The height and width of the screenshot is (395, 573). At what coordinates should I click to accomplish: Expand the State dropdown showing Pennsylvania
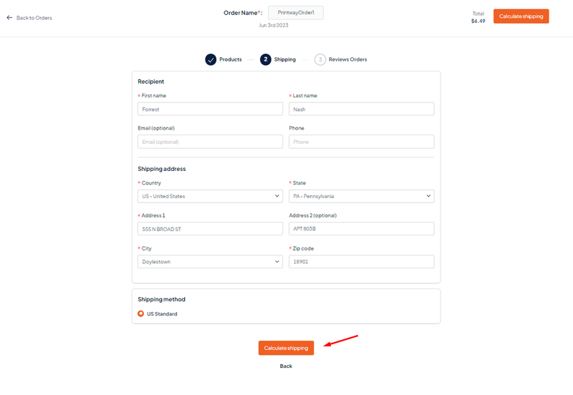tap(362, 196)
